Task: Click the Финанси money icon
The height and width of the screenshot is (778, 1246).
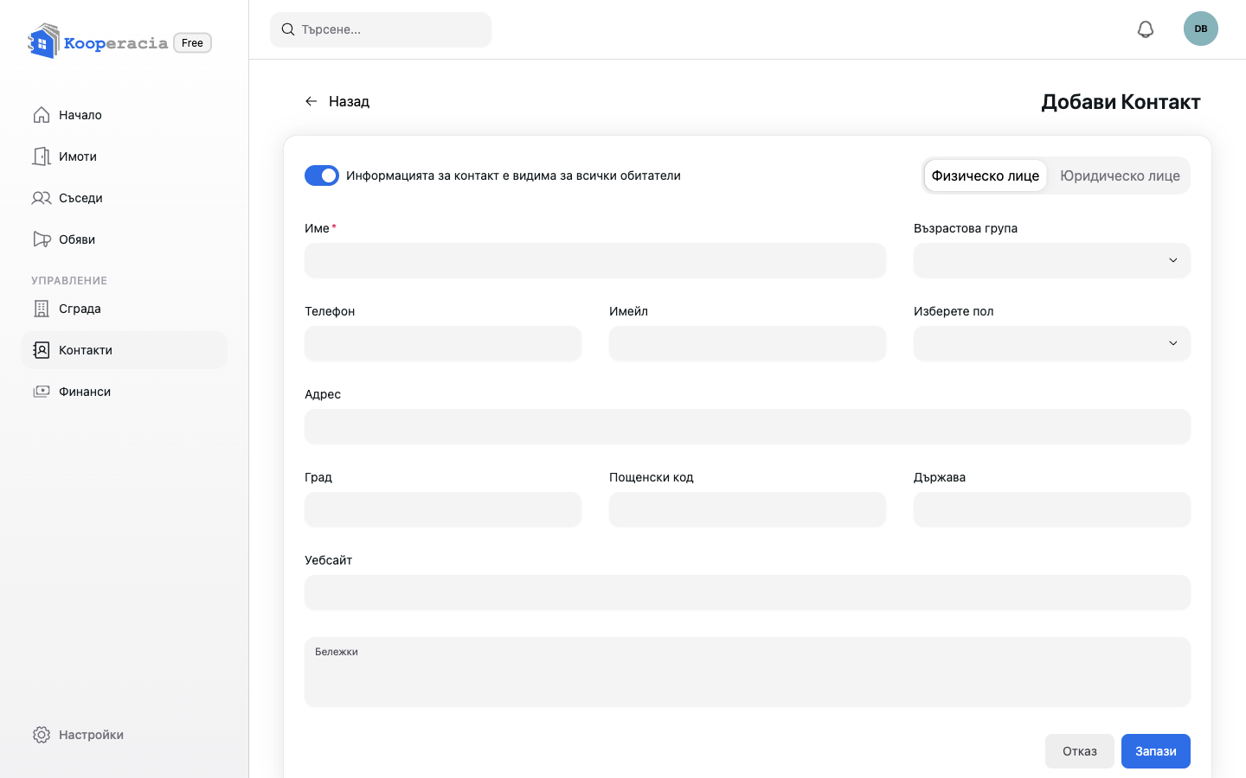Action: pos(42,392)
